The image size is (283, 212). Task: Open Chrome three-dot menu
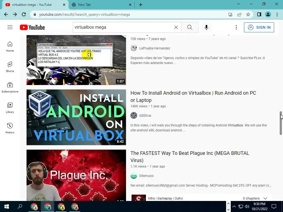(277, 14)
